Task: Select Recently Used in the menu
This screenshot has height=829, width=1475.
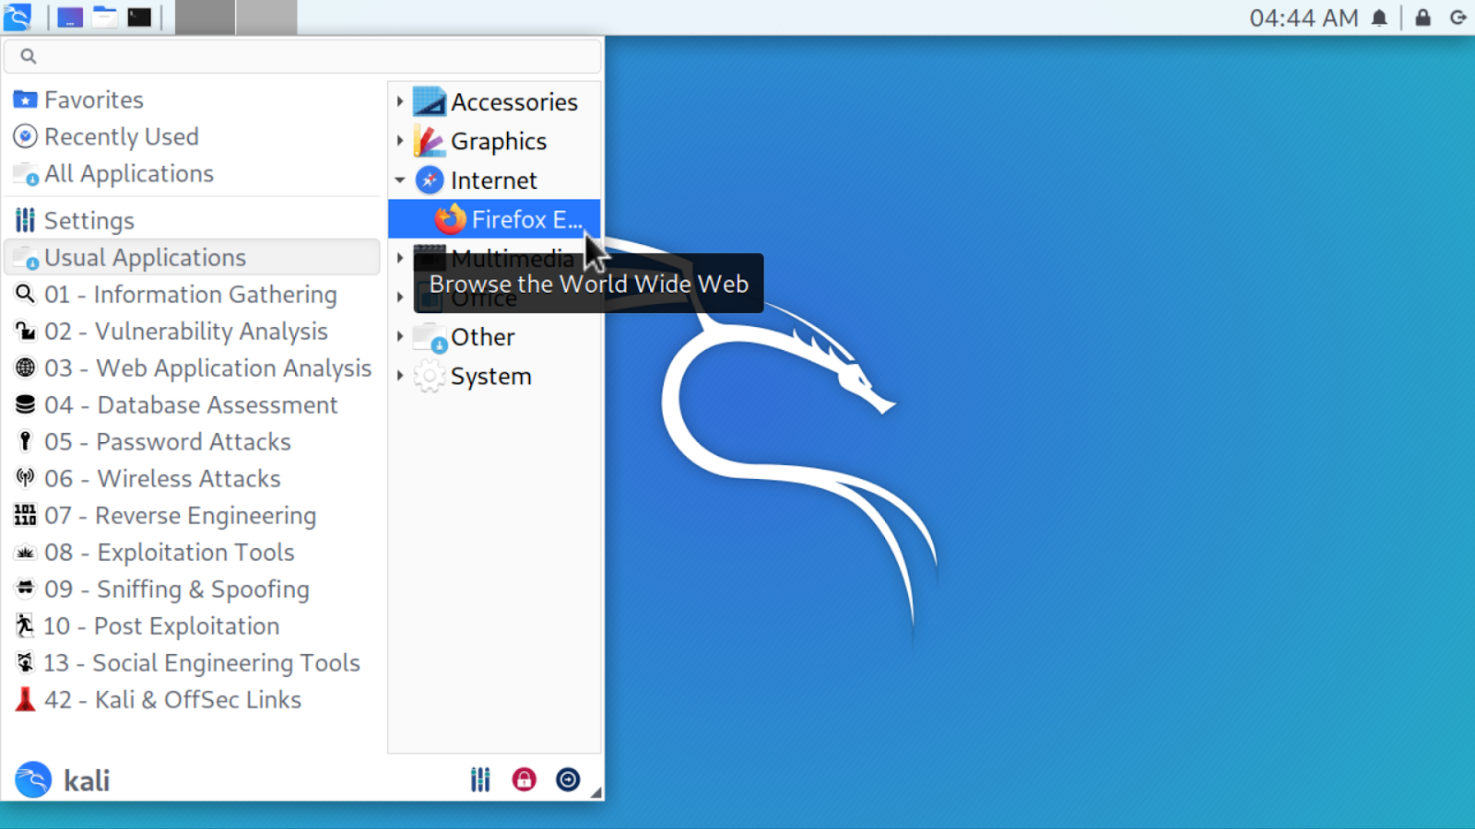Action: click(x=121, y=136)
